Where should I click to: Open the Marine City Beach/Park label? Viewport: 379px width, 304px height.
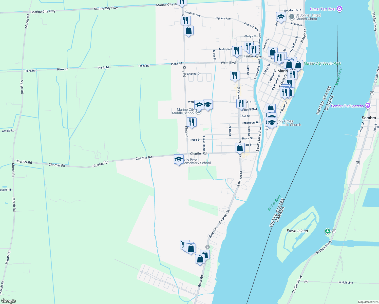pos(322,63)
